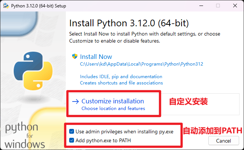Toggle the Add python.exe to PATH checkbox

point(71,140)
